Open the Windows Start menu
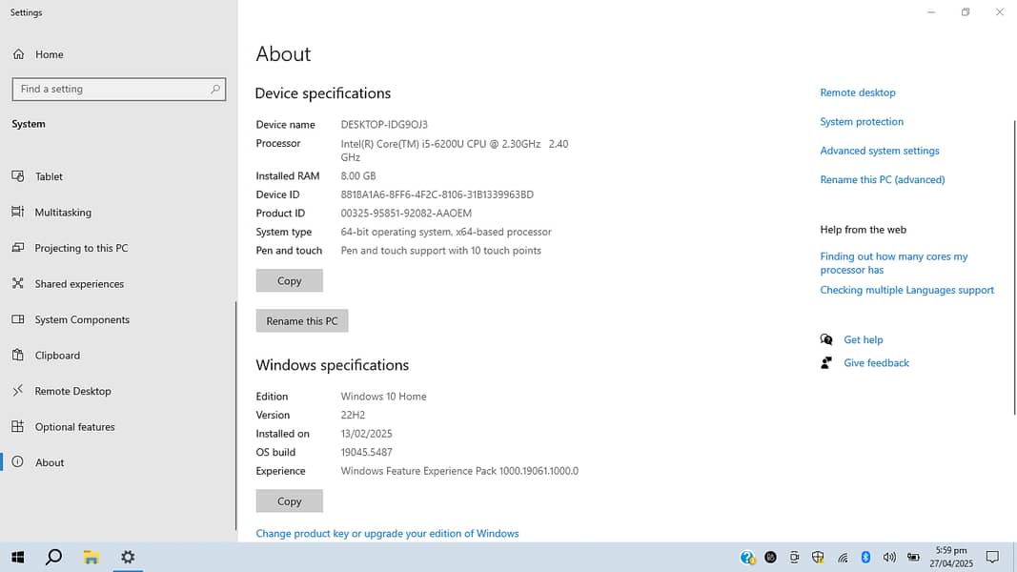The image size is (1017, 572). [18, 557]
